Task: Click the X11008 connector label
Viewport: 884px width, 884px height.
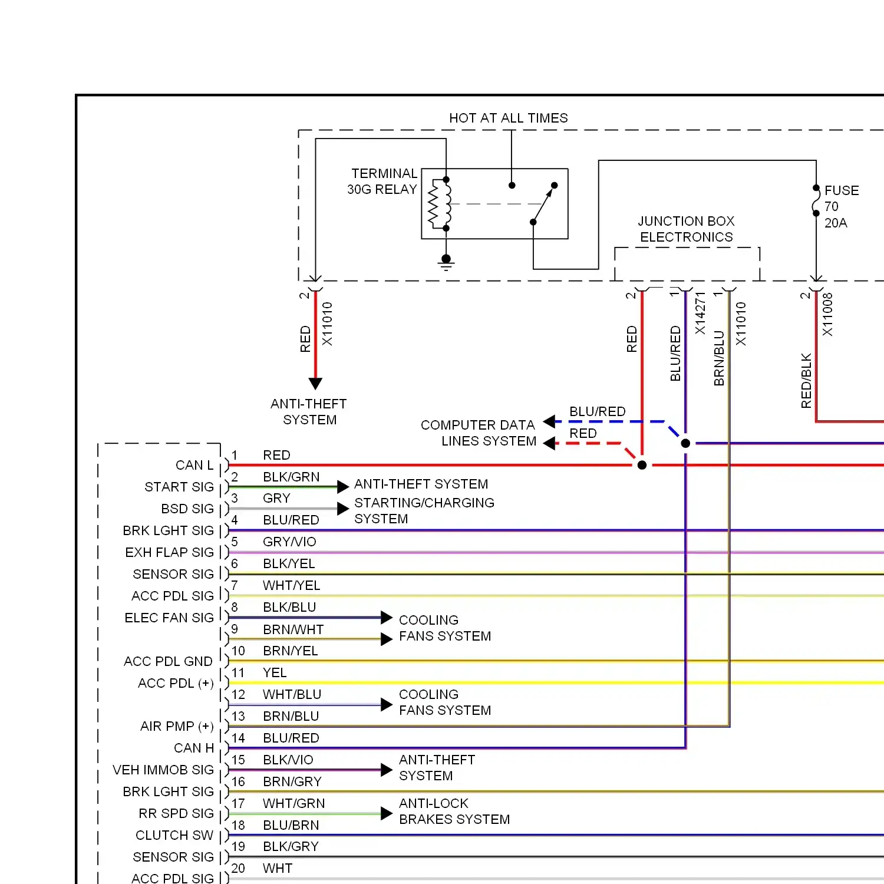Action: pyautogui.click(x=827, y=315)
